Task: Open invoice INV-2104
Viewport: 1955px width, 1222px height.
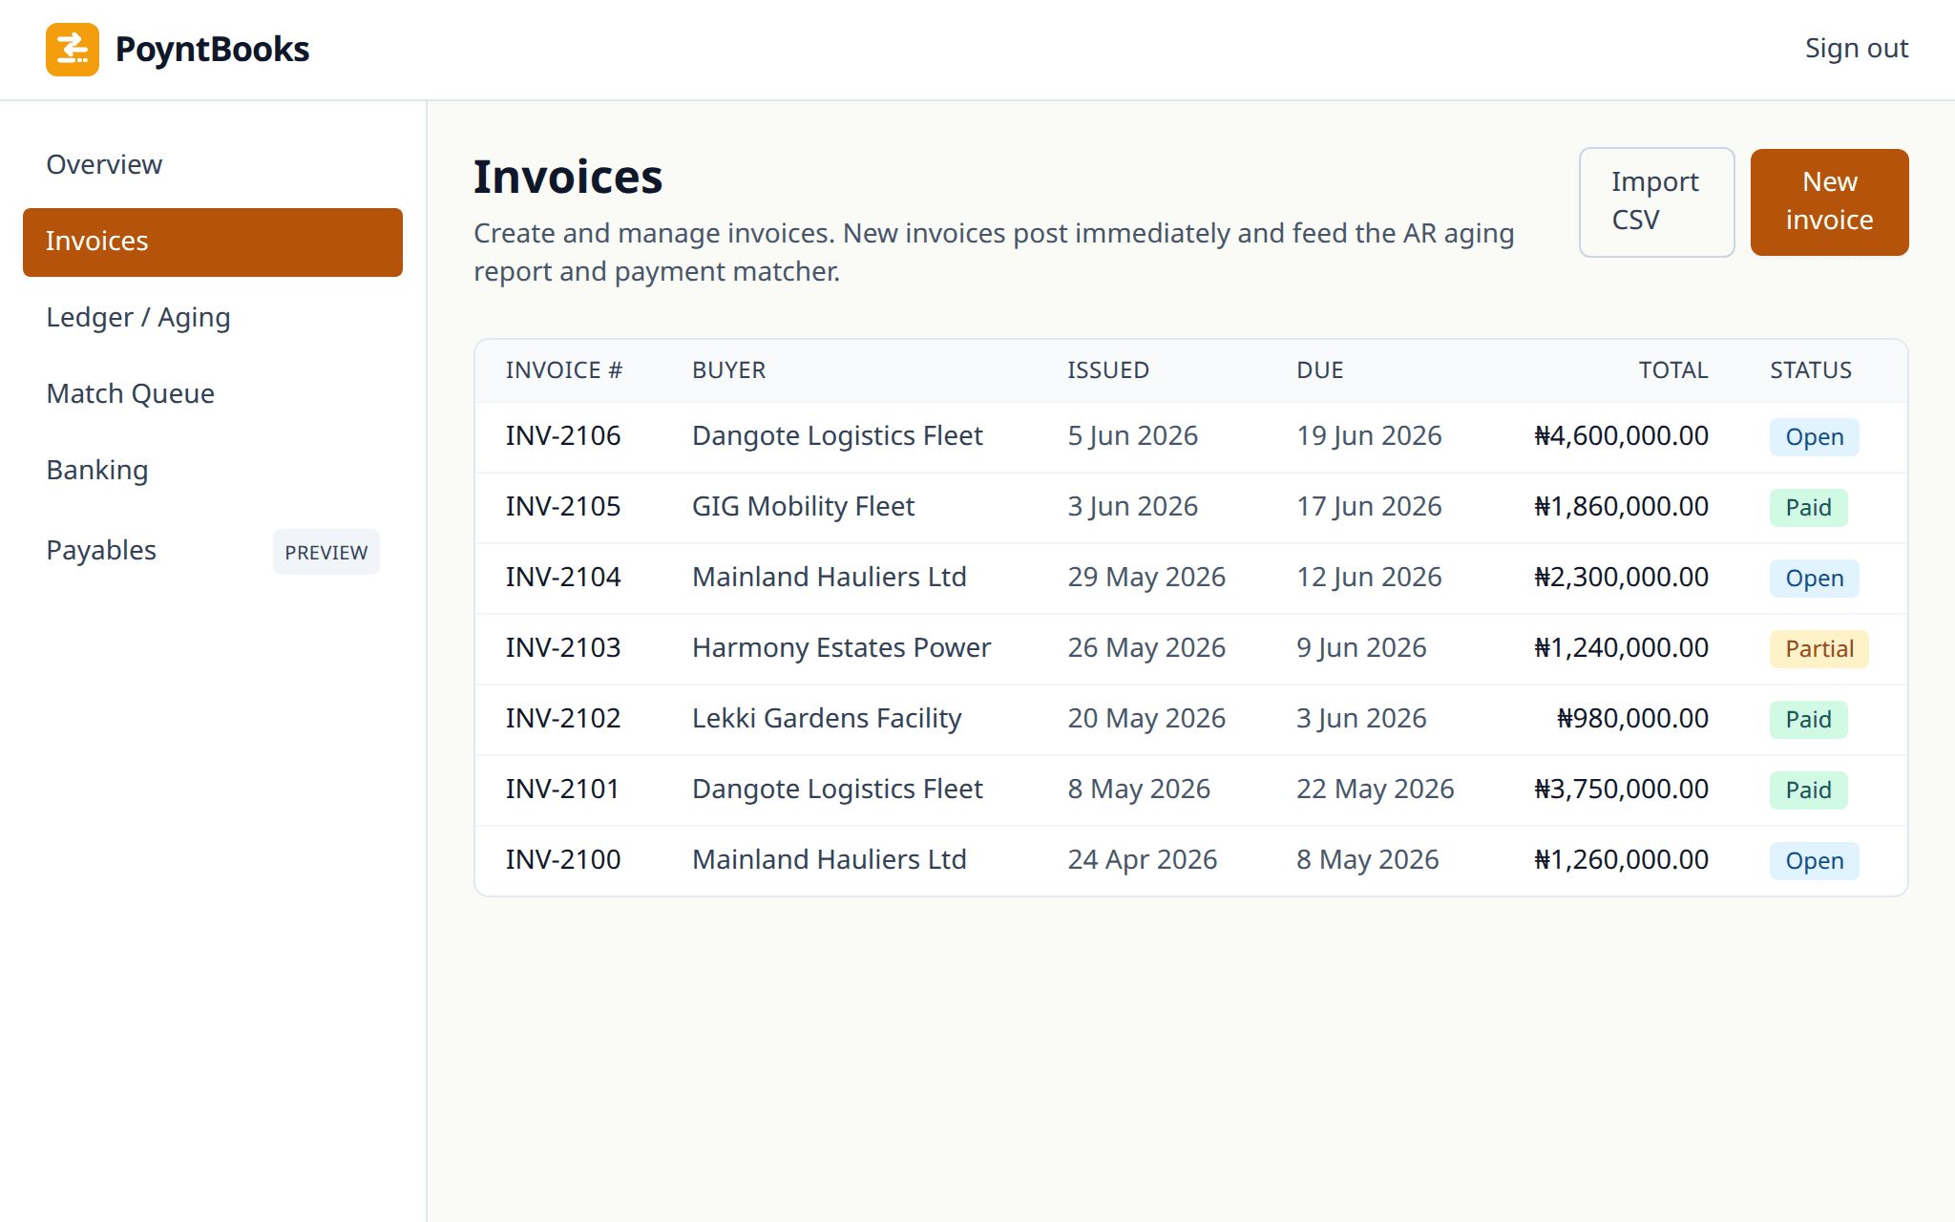Action: [x=563, y=578]
